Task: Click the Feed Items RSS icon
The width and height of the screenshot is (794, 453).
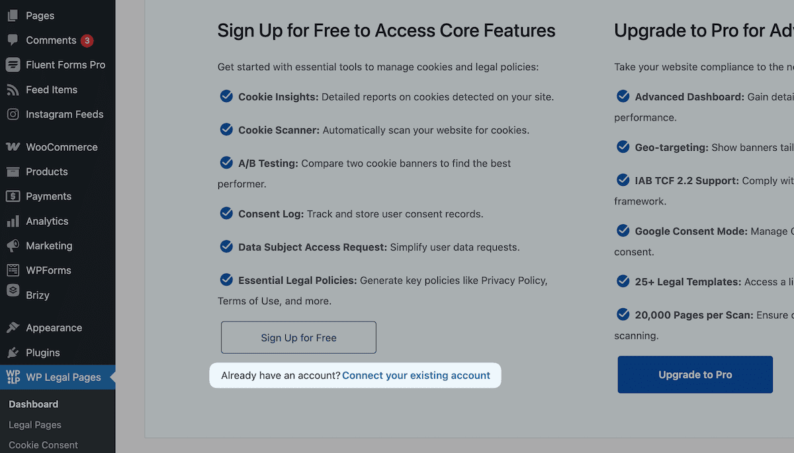Action: click(x=13, y=90)
